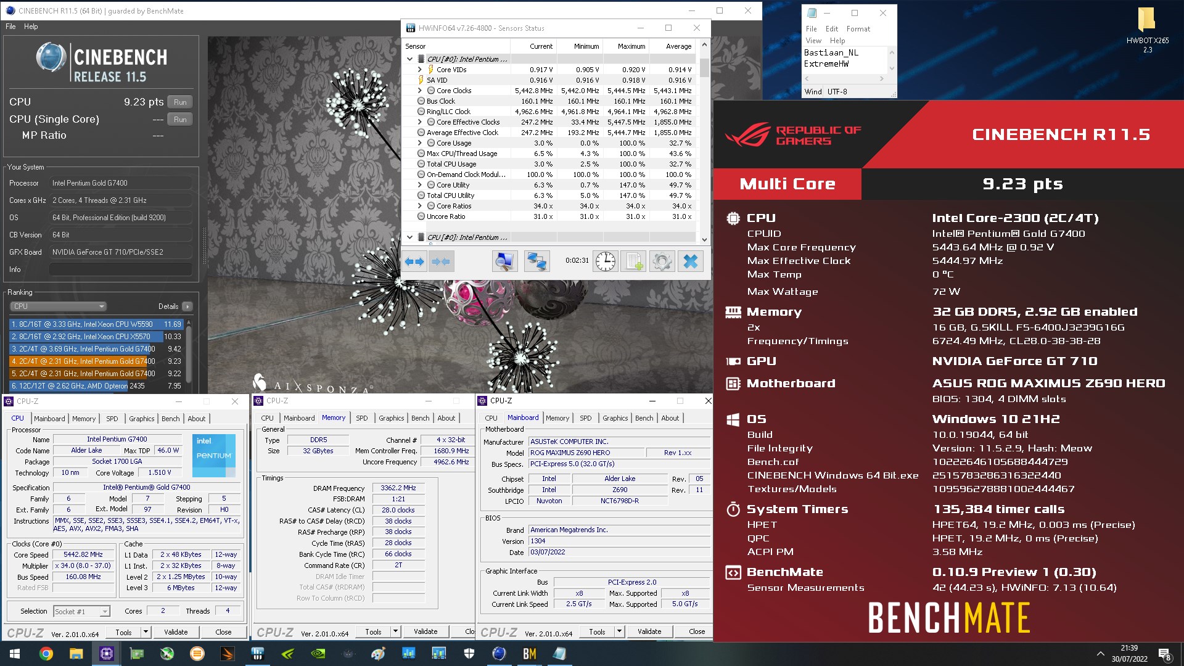Switch to Graphics tab in CPU-Z CPU window
The height and width of the screenshot is (666, 1184).
[x=142, y=419]
